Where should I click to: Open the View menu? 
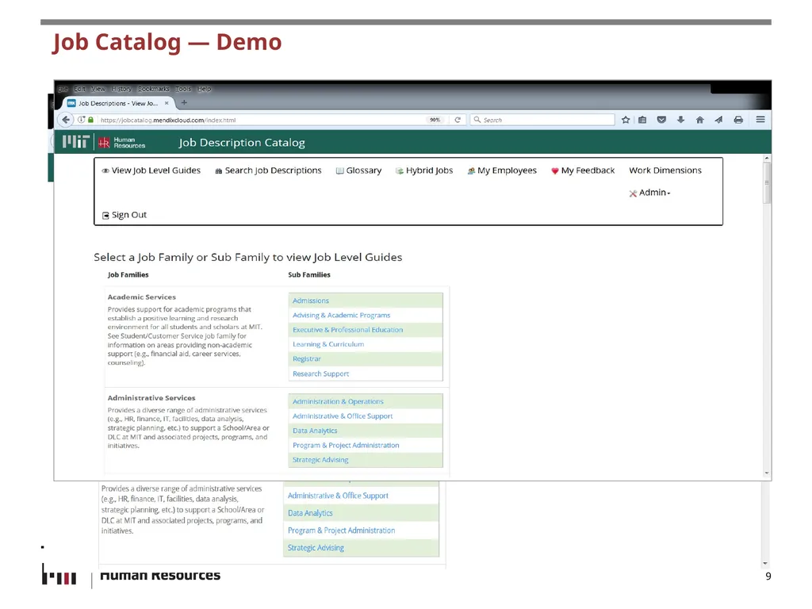click(98, 89)
